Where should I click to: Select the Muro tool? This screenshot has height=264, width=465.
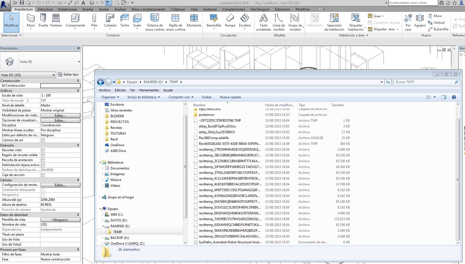(x=30, y=21)
